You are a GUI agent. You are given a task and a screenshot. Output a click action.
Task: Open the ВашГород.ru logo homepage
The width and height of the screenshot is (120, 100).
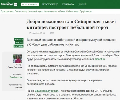pyautogui.click(x=9, y=4)
